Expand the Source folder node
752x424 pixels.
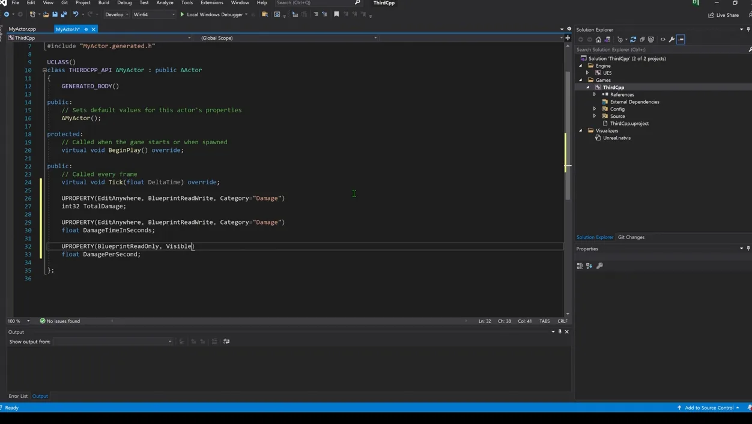[x=595, y=117]
